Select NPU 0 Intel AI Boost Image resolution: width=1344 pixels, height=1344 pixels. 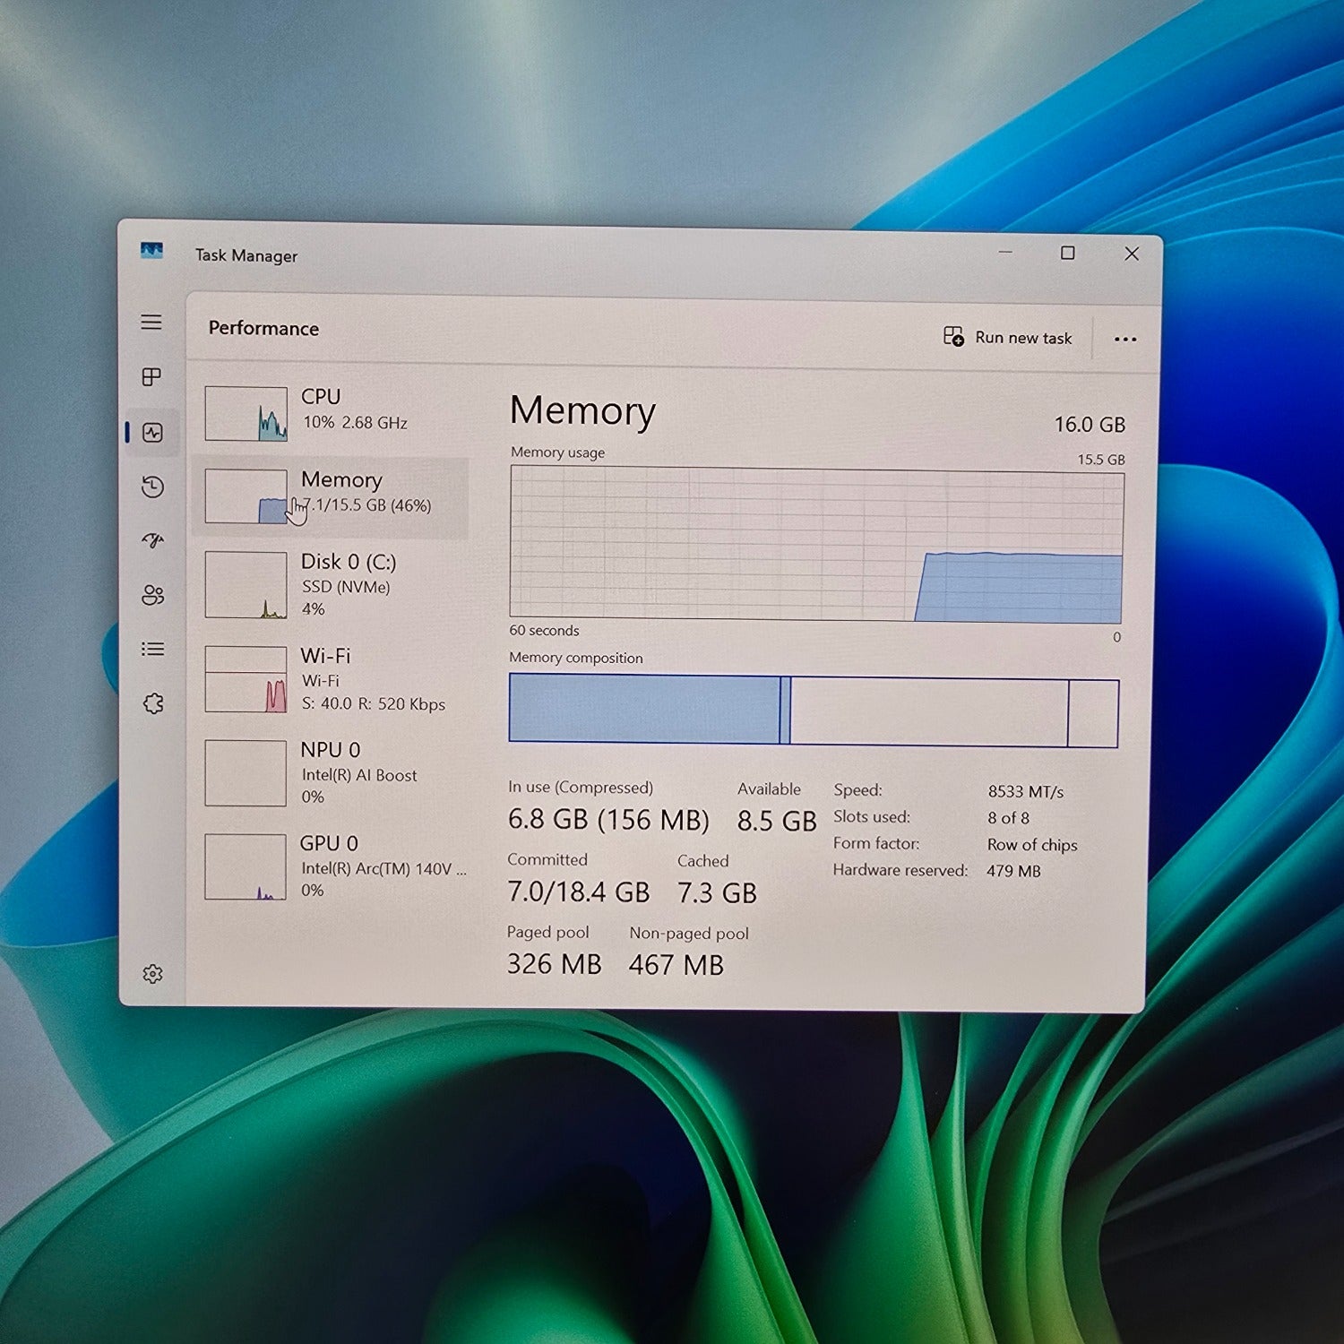click(x=332, y=772)
